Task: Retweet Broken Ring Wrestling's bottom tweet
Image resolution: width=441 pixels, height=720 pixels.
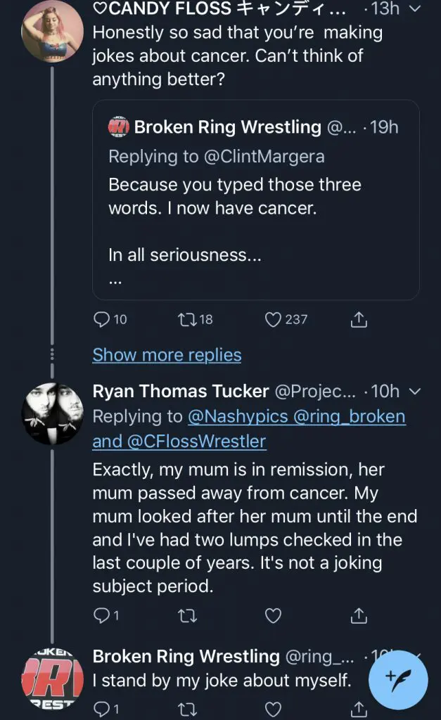Action: click(186, 708)
